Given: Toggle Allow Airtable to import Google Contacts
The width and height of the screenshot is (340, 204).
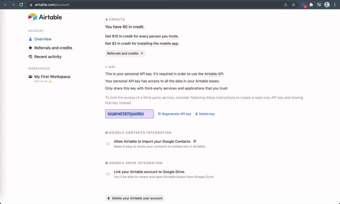Looking at the screenshot, I should tap(108, 144).
